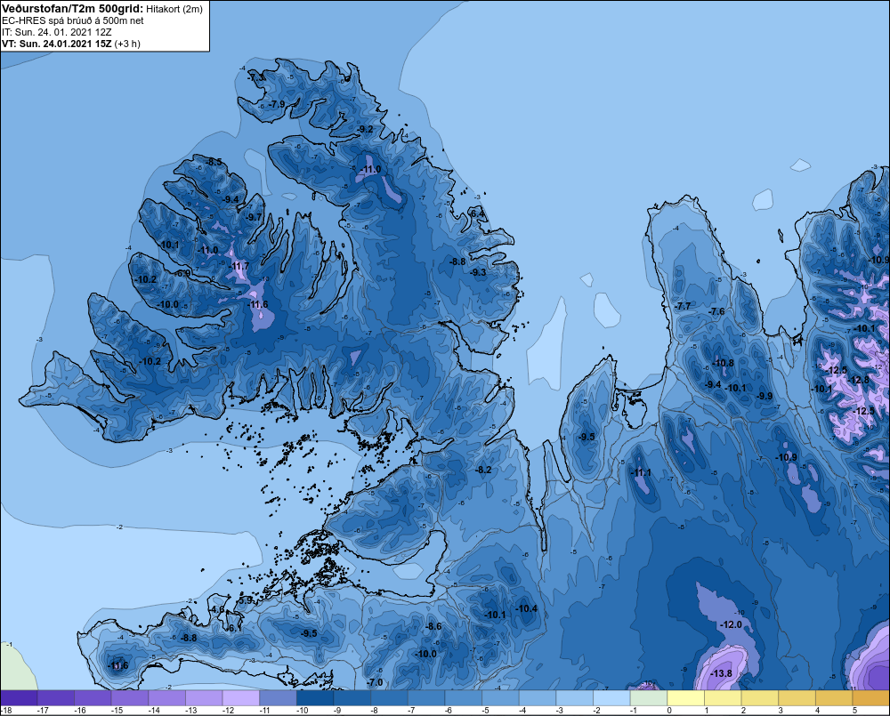This screenshot has height=716, width=890.
Task: Select the -8.5 temperature value
Action: 214,162
